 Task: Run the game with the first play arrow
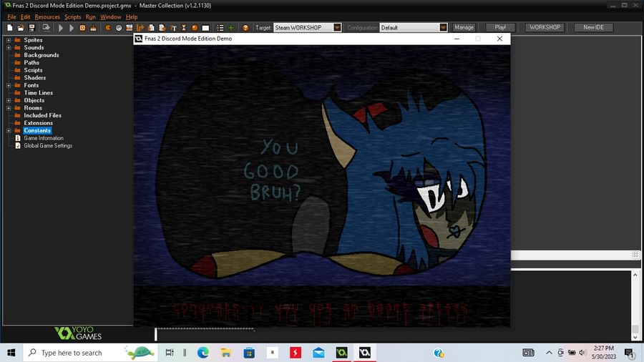[60, 27]
